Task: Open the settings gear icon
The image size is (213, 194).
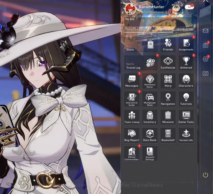Action: (205, 59)
